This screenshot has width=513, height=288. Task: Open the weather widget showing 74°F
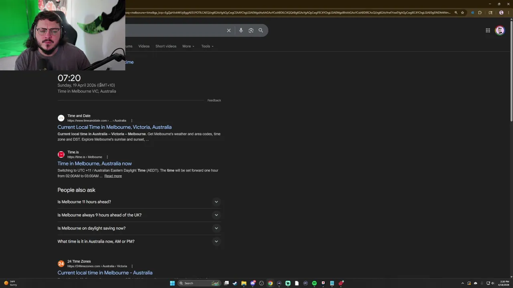10,283
